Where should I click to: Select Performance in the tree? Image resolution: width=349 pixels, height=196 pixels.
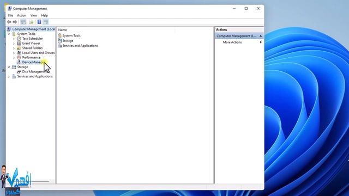coord(31,57)
